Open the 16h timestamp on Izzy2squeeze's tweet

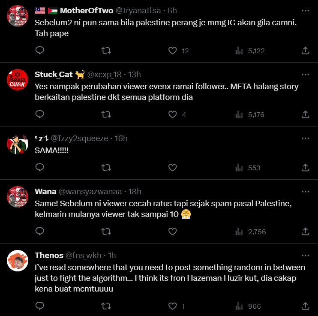[121, 138]
